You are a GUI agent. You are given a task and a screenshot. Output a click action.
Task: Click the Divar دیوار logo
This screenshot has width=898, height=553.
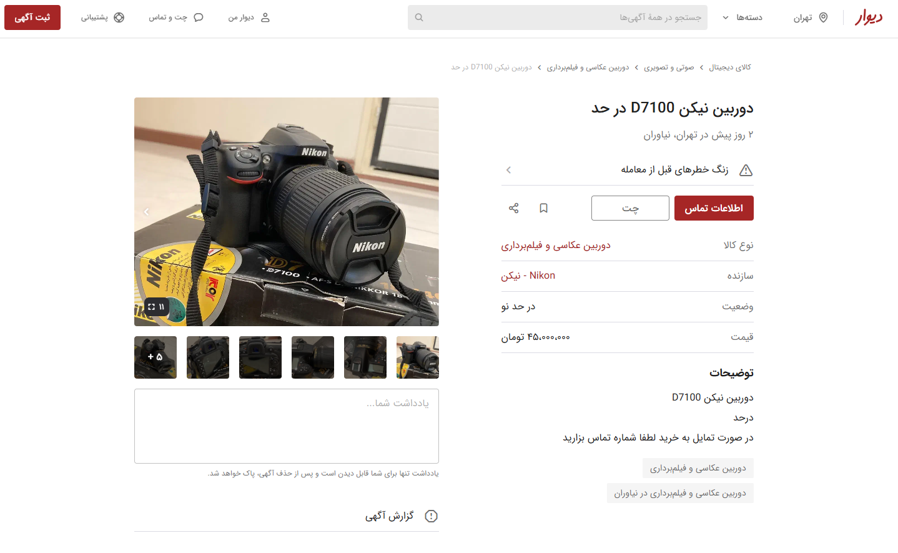[869, 17]
